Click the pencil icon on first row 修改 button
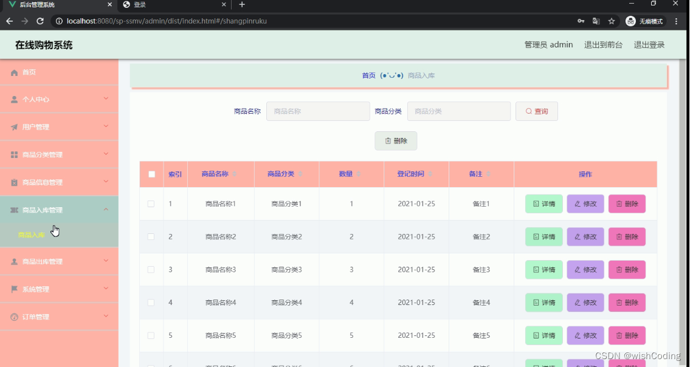Viewport: 690px width, 367px height. [577, 204]
